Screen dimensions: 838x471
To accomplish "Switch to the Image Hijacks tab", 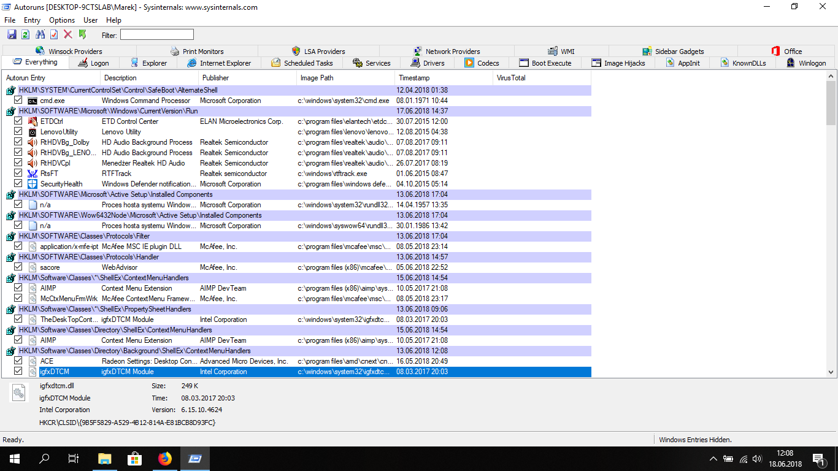I will click(618, 63).
